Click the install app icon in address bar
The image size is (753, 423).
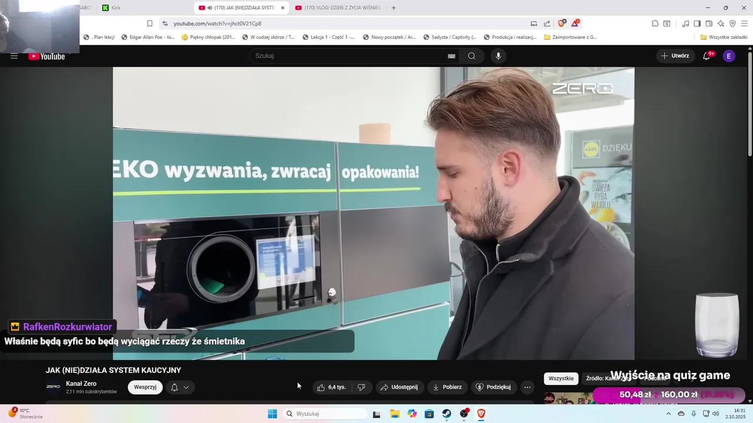(534, 23)
